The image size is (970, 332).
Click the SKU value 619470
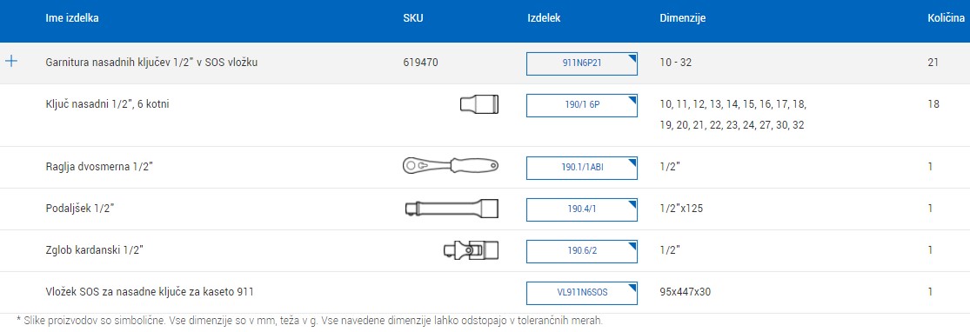(x=421, y=63)
